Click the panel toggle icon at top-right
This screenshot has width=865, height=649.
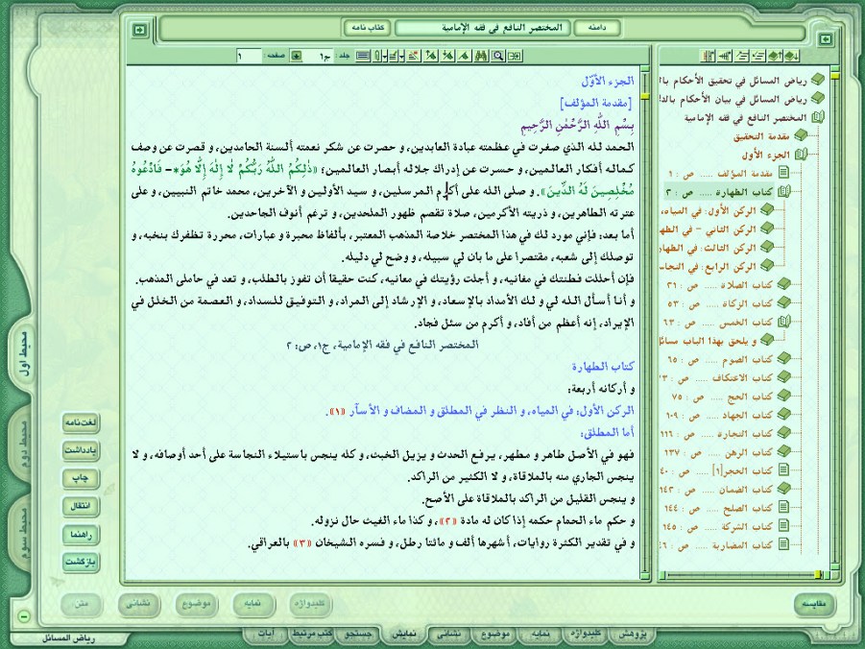(x=825, y=39)
